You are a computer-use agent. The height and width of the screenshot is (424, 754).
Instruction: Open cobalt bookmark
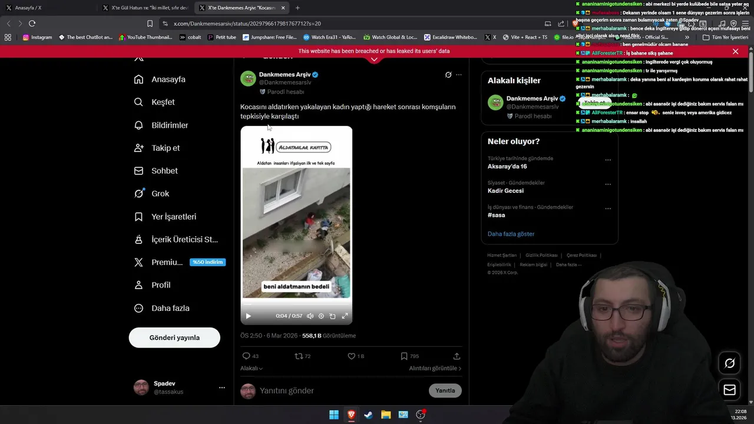point(190,37)
